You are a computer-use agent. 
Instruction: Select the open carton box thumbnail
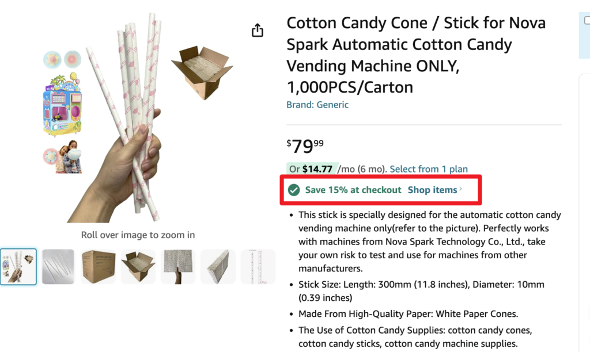(x=138, y=267)
